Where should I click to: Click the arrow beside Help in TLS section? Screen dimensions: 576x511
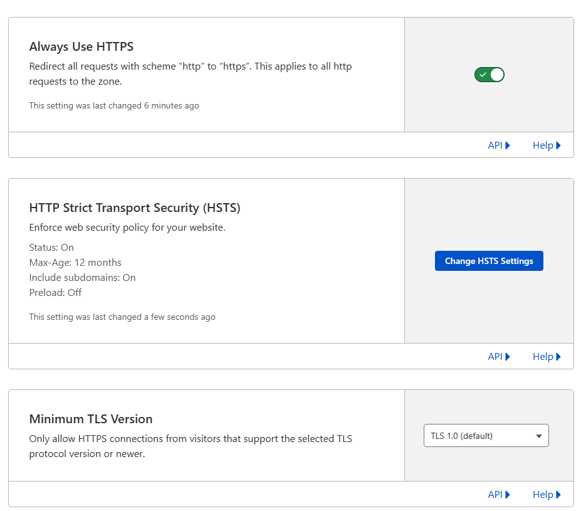click(559, 494)
